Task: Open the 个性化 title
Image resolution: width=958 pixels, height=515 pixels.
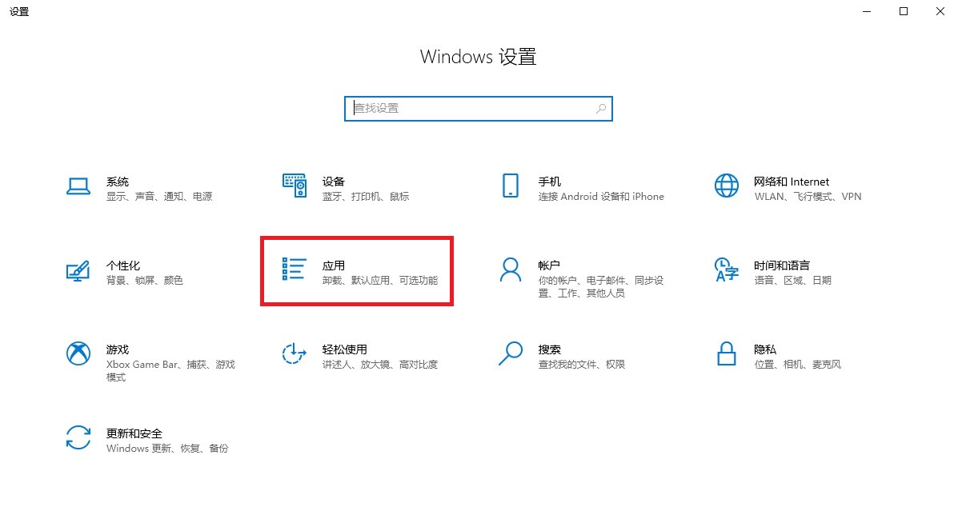Action: point(123,265)
